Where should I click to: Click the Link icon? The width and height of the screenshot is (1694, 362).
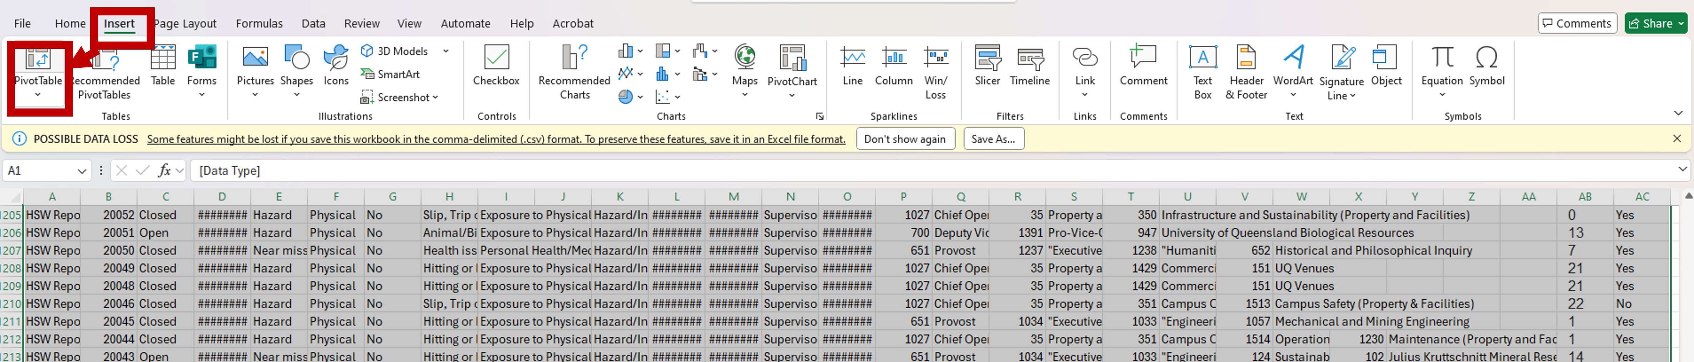click(x=1085, y=58)
